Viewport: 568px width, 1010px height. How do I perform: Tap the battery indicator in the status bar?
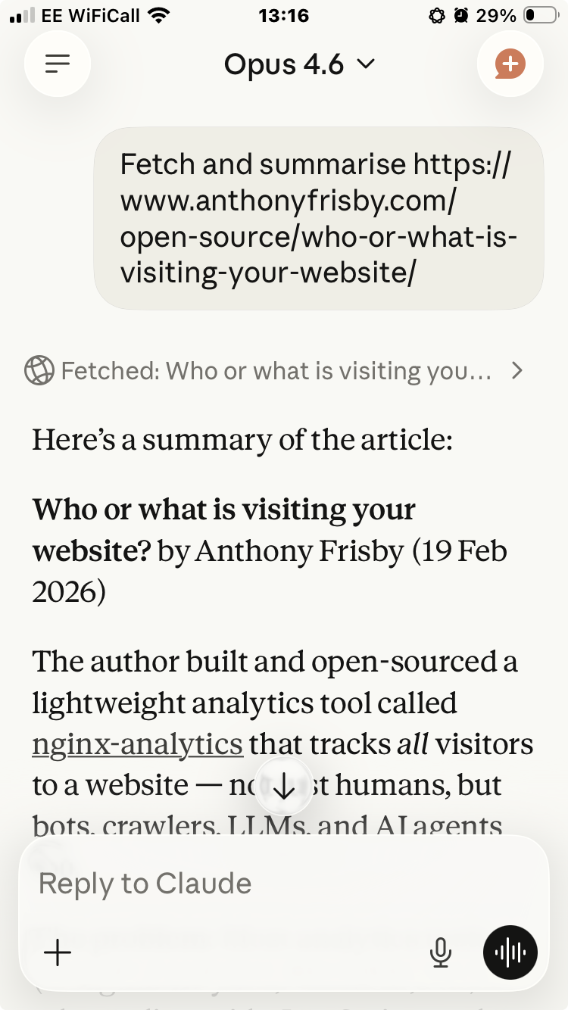pyautogui.click(x=539, y=16)
